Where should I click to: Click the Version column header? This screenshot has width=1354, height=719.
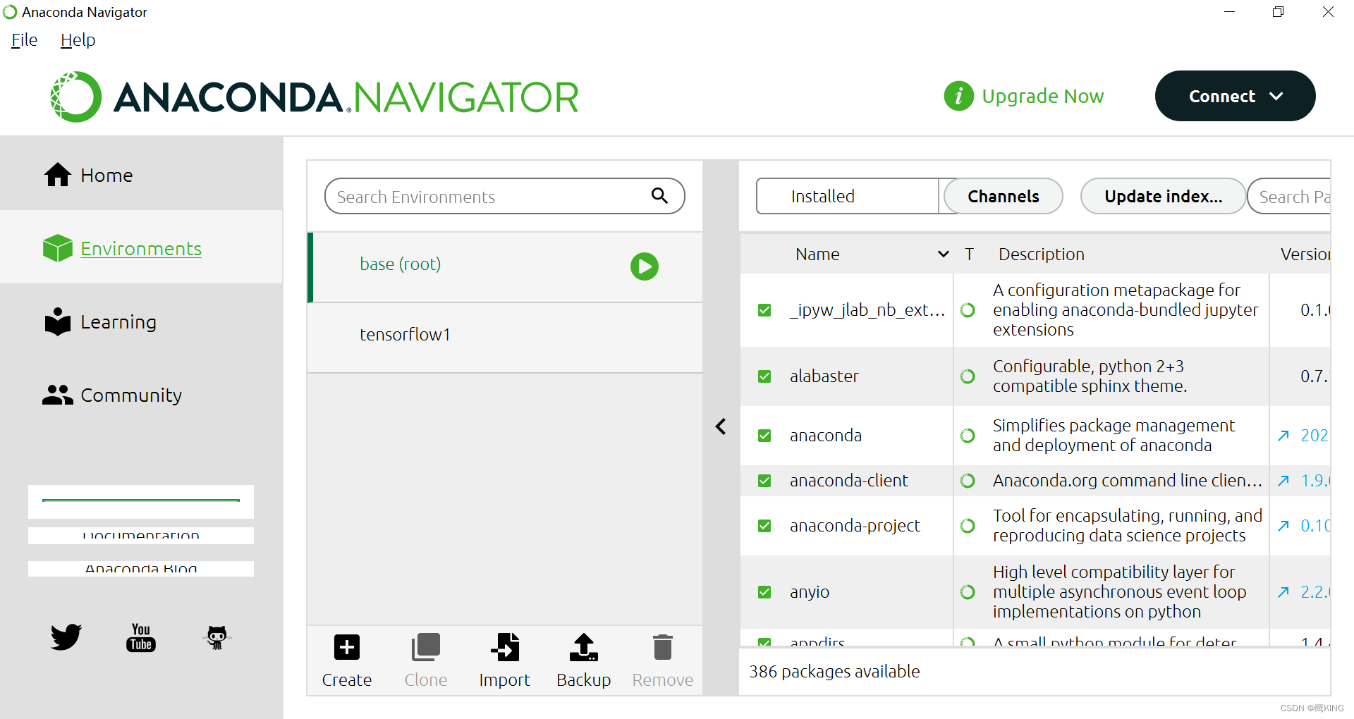pyautogui.click(x=1305, y=254)
